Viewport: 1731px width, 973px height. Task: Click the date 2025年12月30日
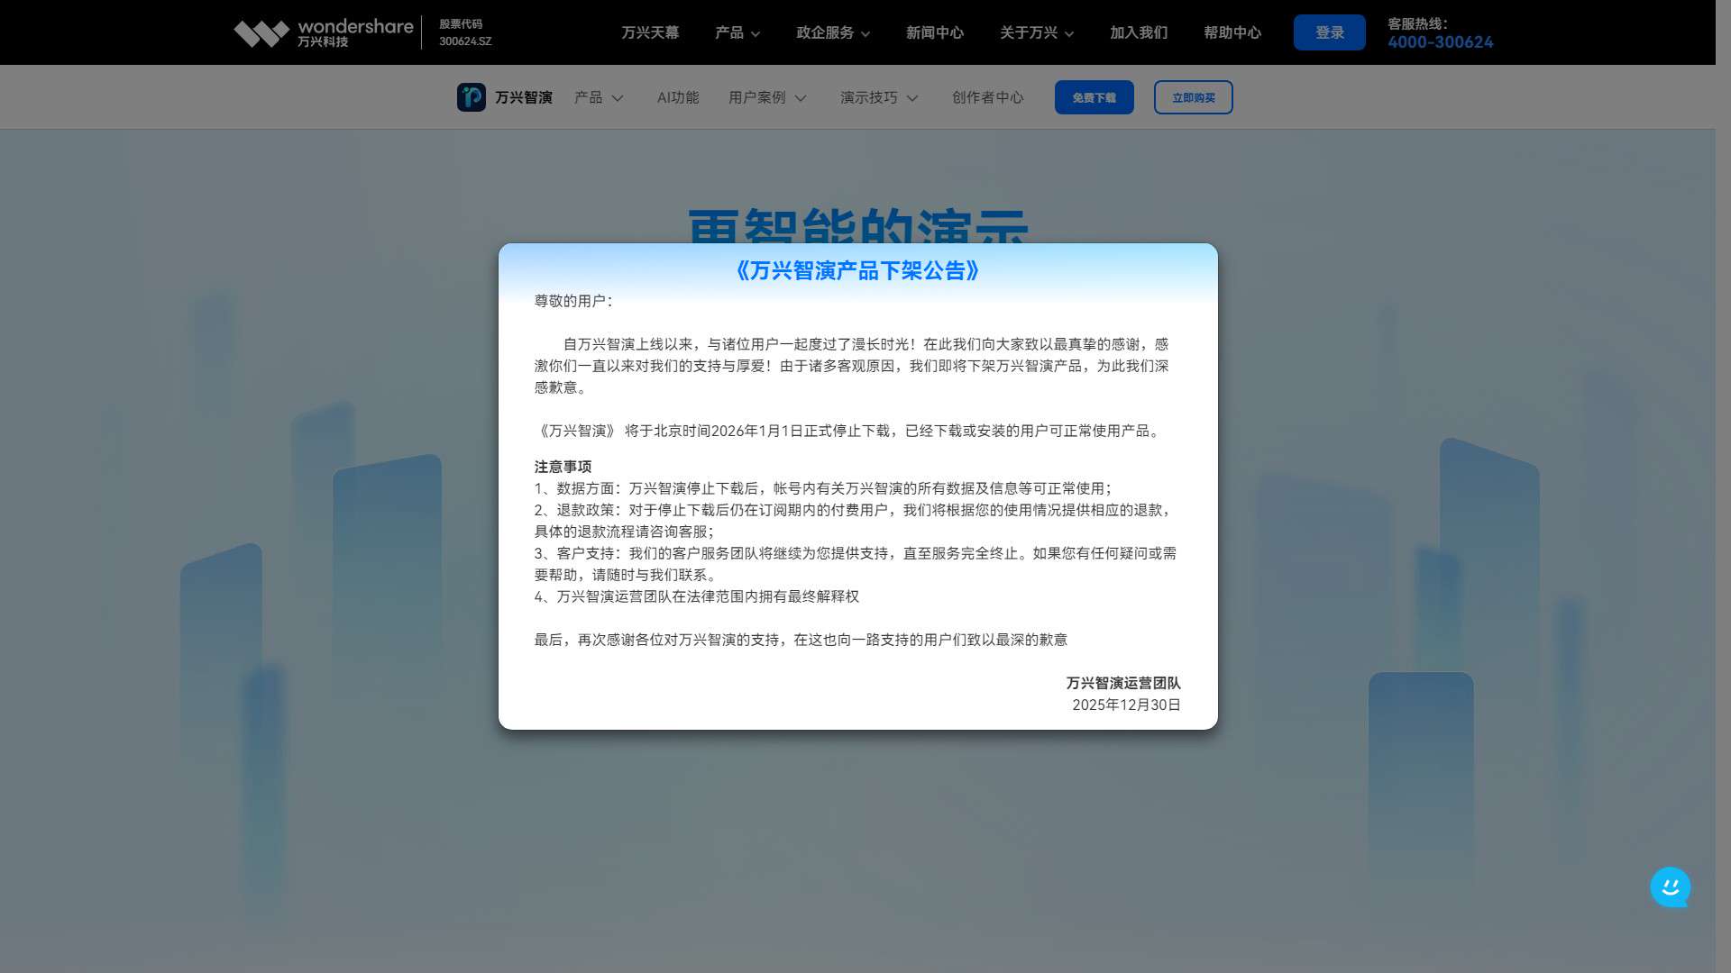[1126, 705]
